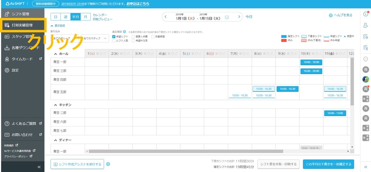Check the 労働時間 checkbox

[x=153, y=37]
